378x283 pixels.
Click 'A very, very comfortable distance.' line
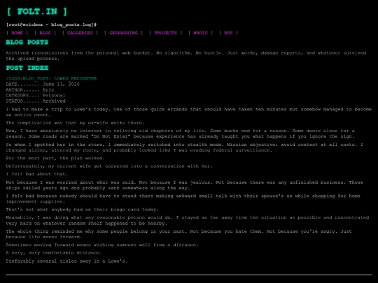[x=54, y=253]
